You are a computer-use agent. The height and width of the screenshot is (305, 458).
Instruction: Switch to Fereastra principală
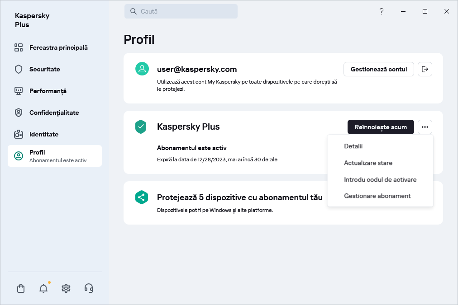click(58, 47)
